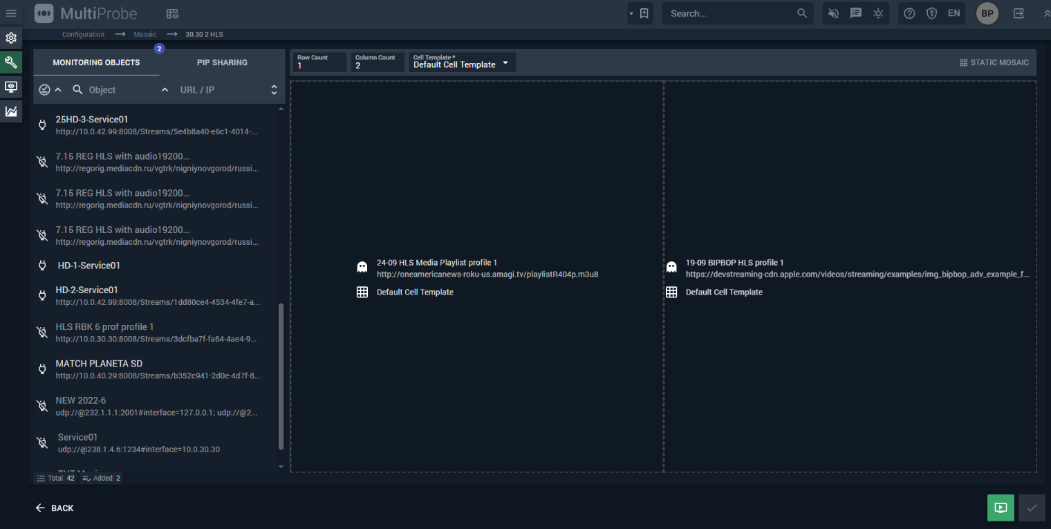This screenshot has width=1051, height=529.
Task: Toggle the muted sound icon in top bar
Action: pos(834,13)
